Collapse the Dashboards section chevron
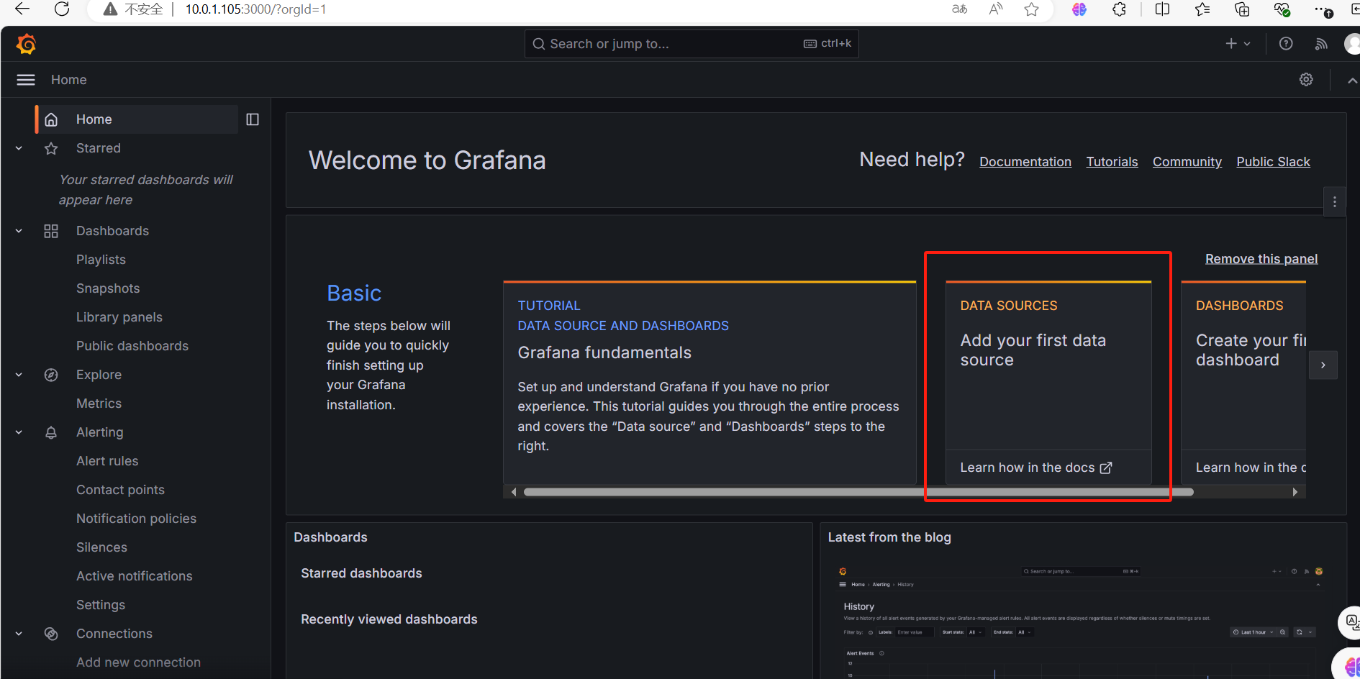 (x=19, y=231)
